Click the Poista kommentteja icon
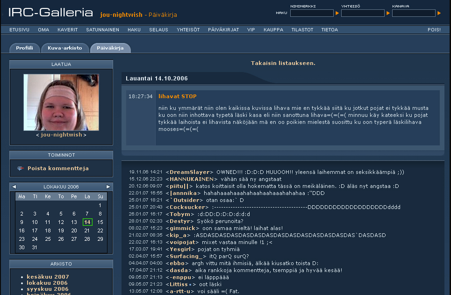 tap(20, 168)
